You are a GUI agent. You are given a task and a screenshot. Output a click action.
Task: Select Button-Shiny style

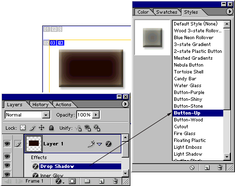(198, 99)
